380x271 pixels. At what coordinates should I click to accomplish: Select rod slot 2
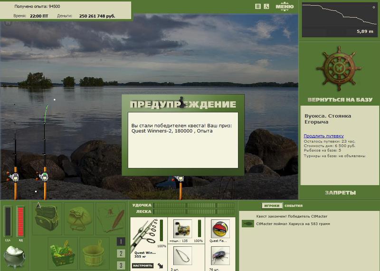pyautogui.click(x=121, y=253)
